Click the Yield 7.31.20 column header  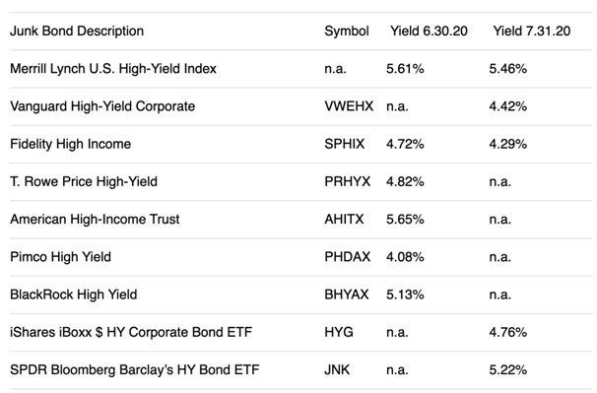tap(532, 31)
